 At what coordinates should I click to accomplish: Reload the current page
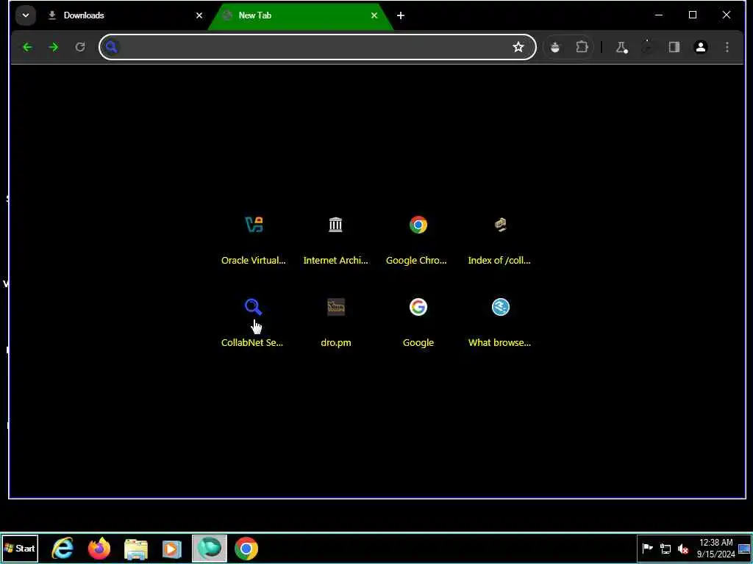[x=80, y=47]
